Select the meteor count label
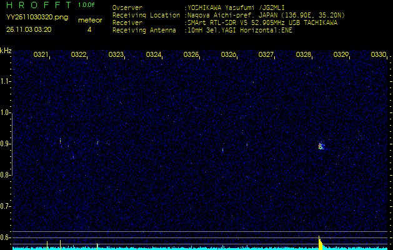The height and width of the screenshot is (250, 393). coord(90,20)
